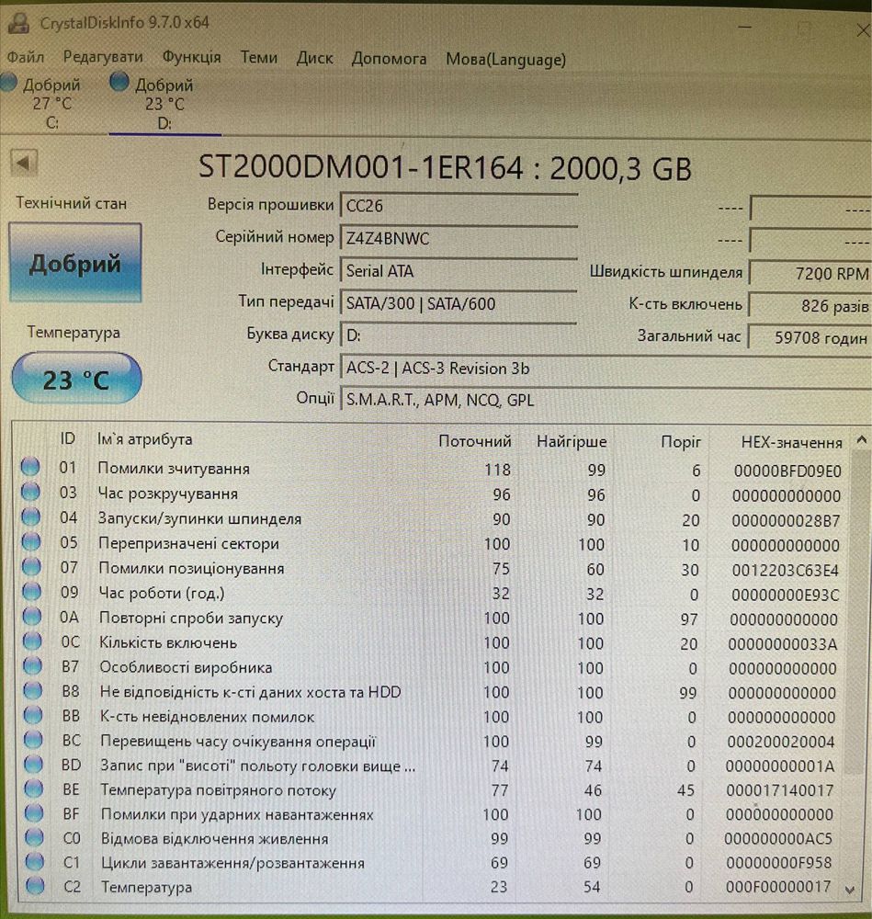872x919 pixels.
Task: Open the Файл menu
Action: pos(25,57)
